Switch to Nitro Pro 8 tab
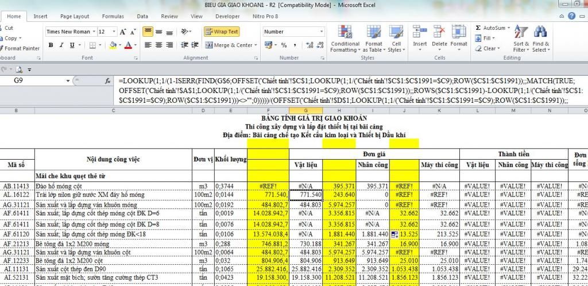The width and height of the screenshot is (588, 286). [265, 17]
